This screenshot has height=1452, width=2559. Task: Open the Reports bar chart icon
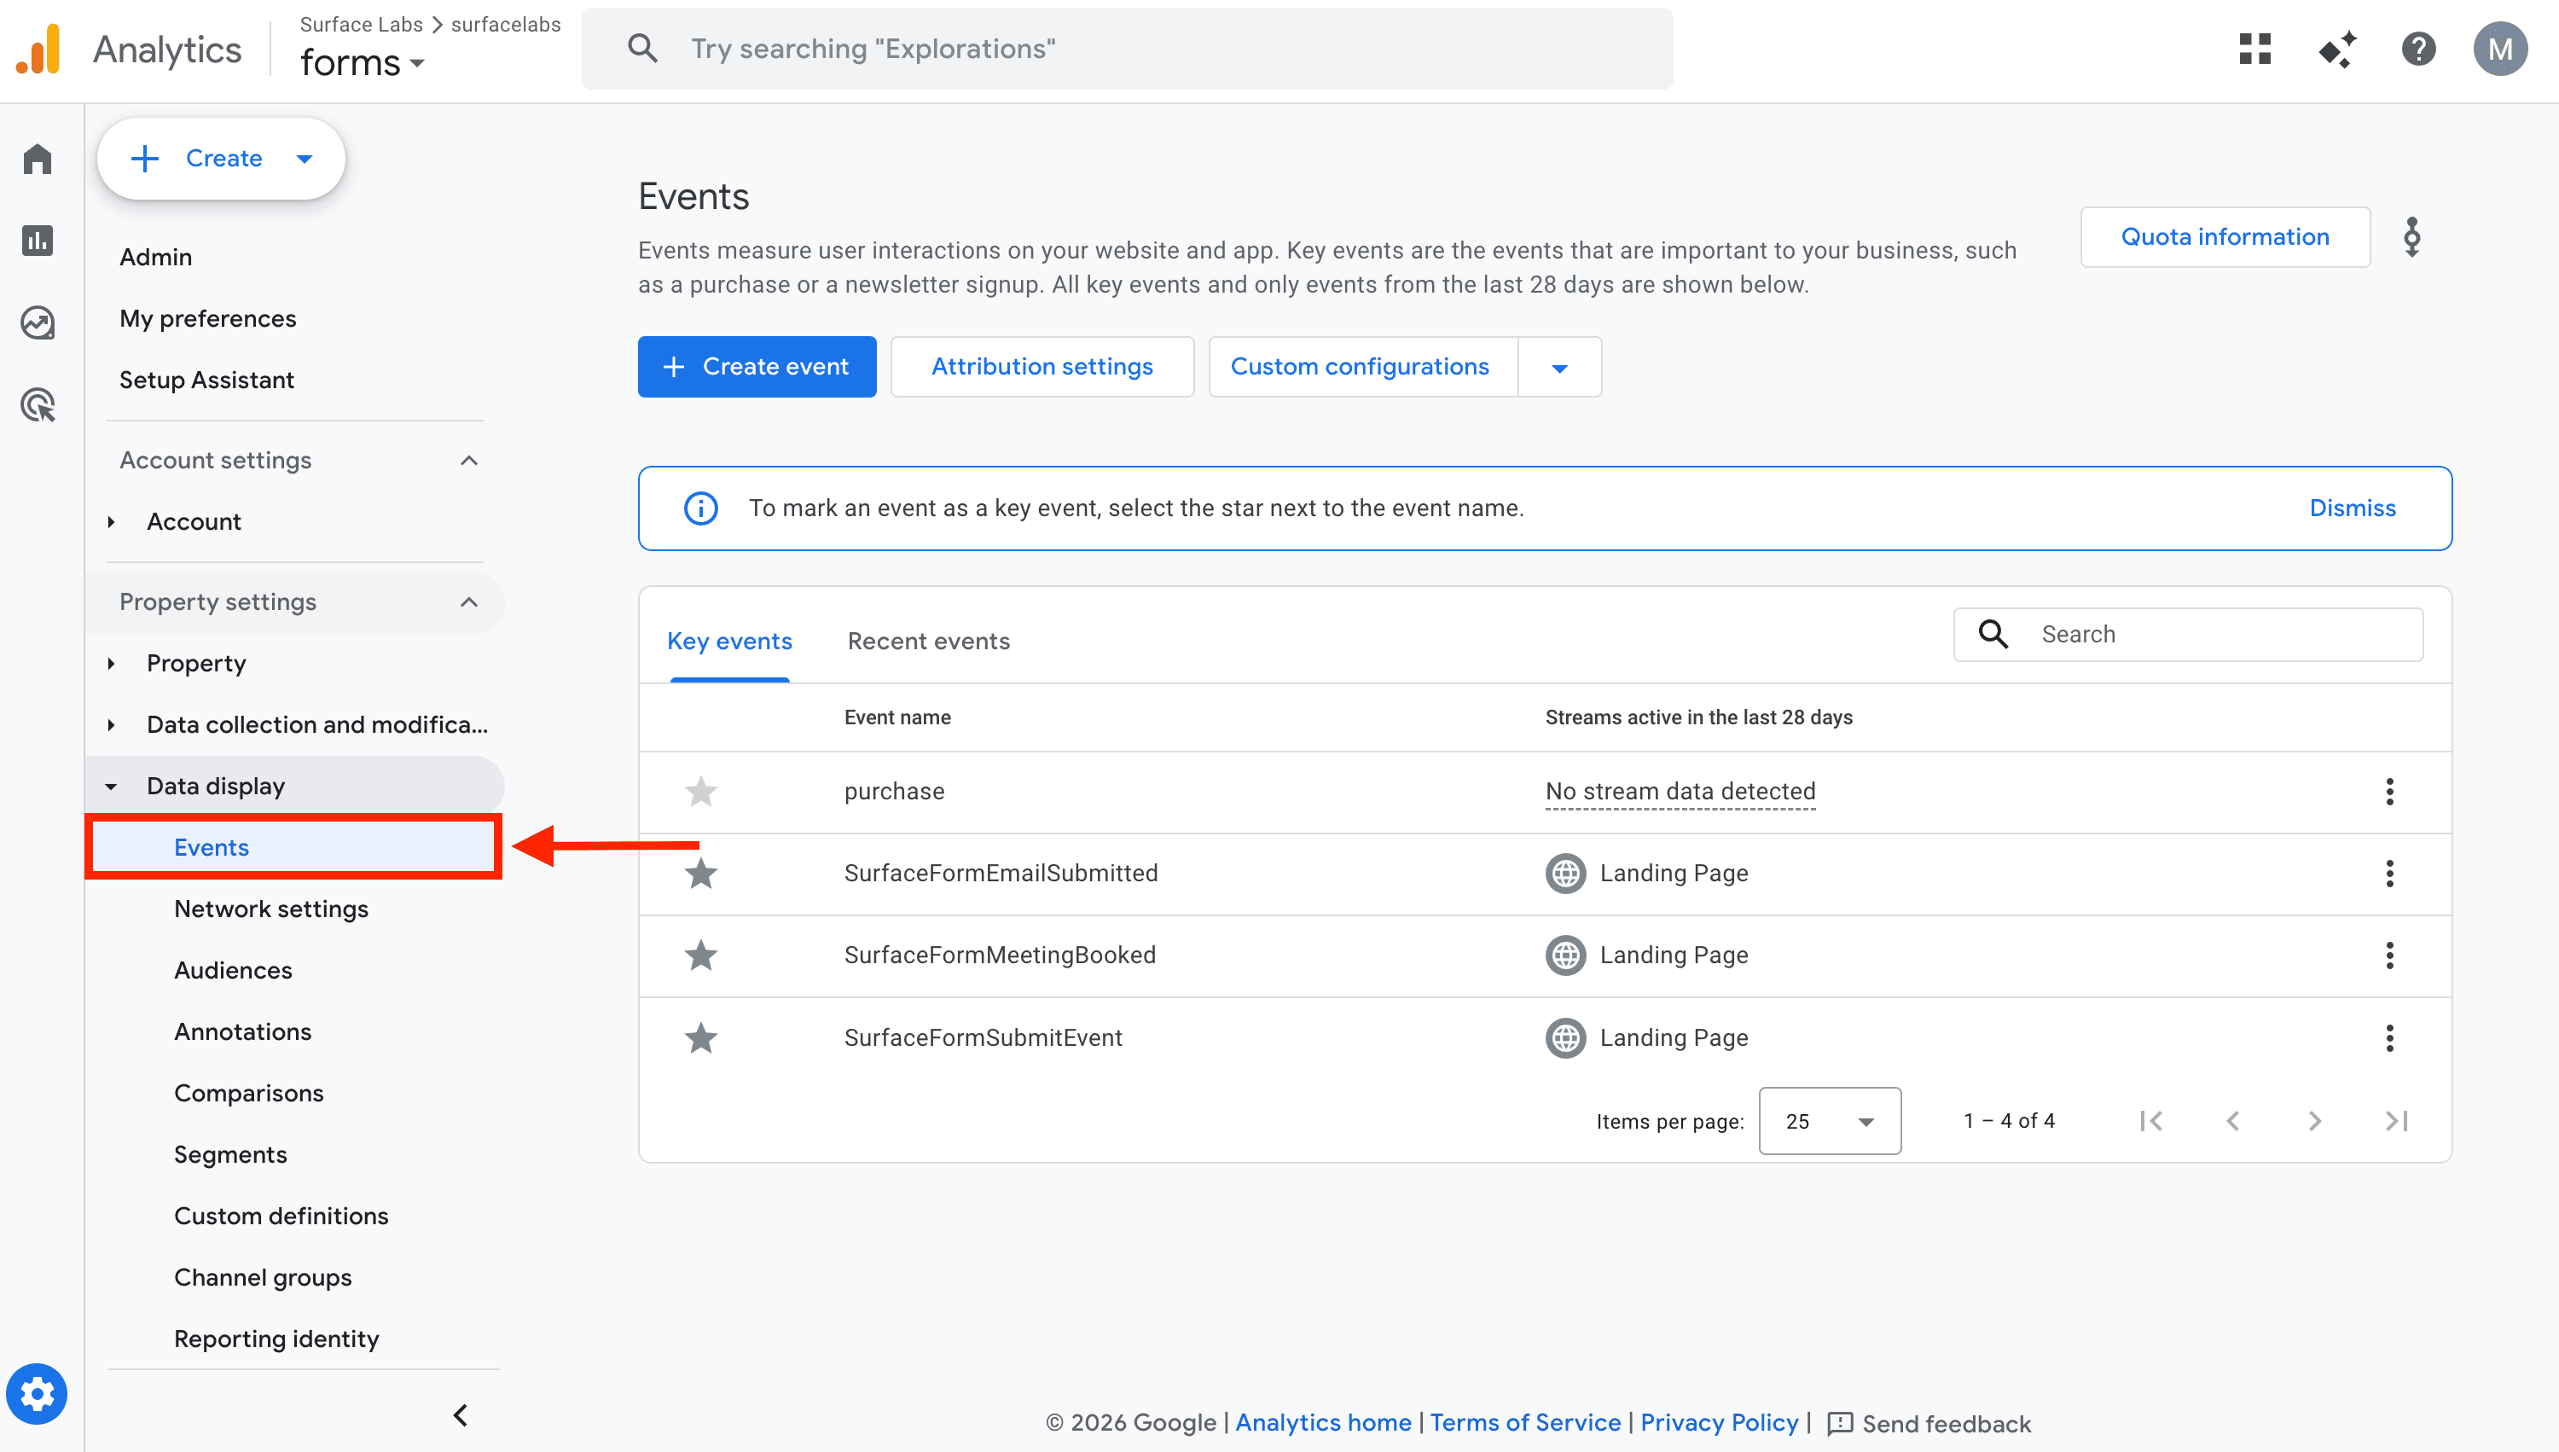[38, 241]
